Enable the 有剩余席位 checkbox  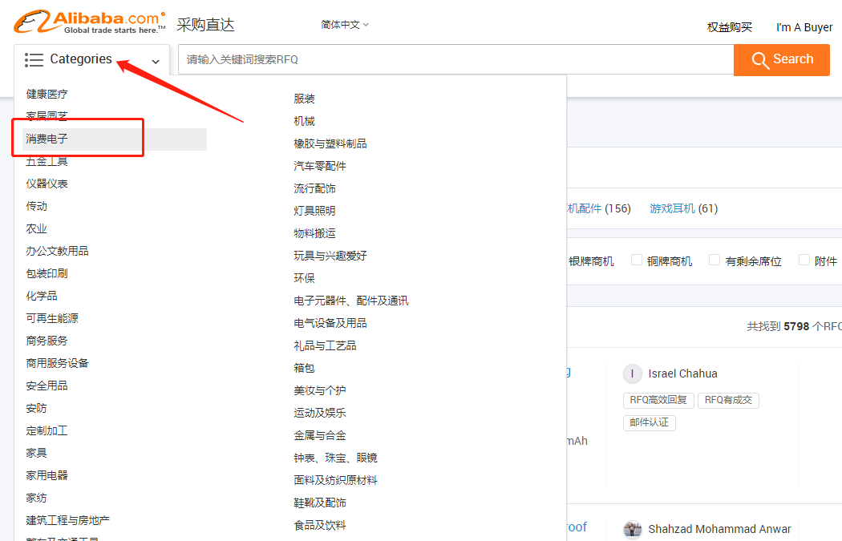(x=714, y=260)
